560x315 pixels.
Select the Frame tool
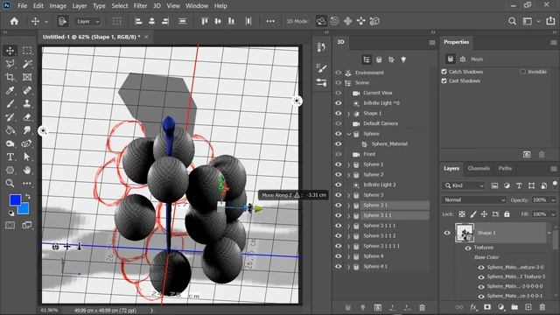27,77
